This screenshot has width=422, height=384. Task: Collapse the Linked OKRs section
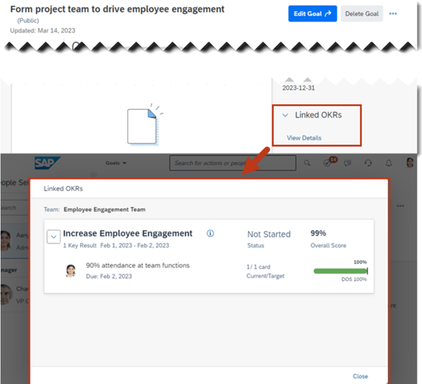(x=285, y=115)
